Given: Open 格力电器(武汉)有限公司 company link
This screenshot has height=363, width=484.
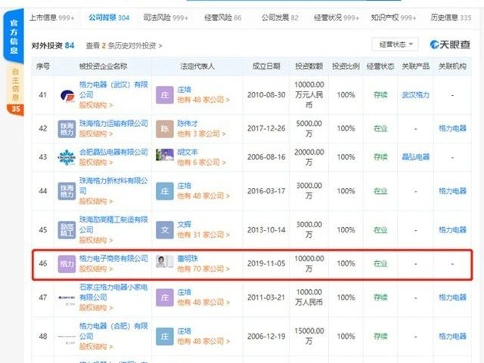Looking at the screenshot, I should pyautogui.click(x=113, y=89).
